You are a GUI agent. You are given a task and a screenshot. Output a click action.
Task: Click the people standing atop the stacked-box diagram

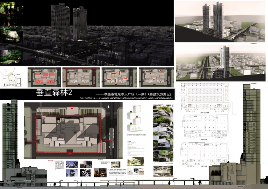[131, 111]
